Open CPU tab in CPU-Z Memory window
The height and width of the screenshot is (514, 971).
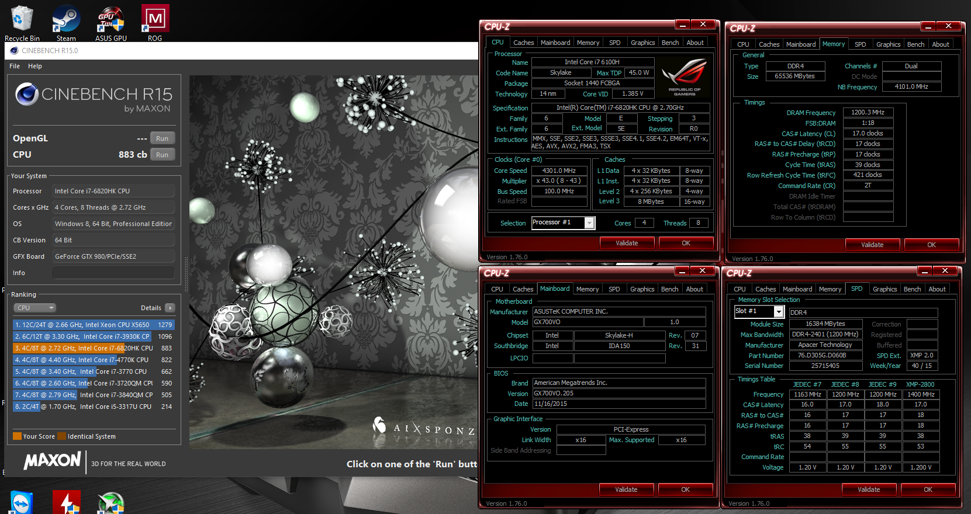coord(743,44)
